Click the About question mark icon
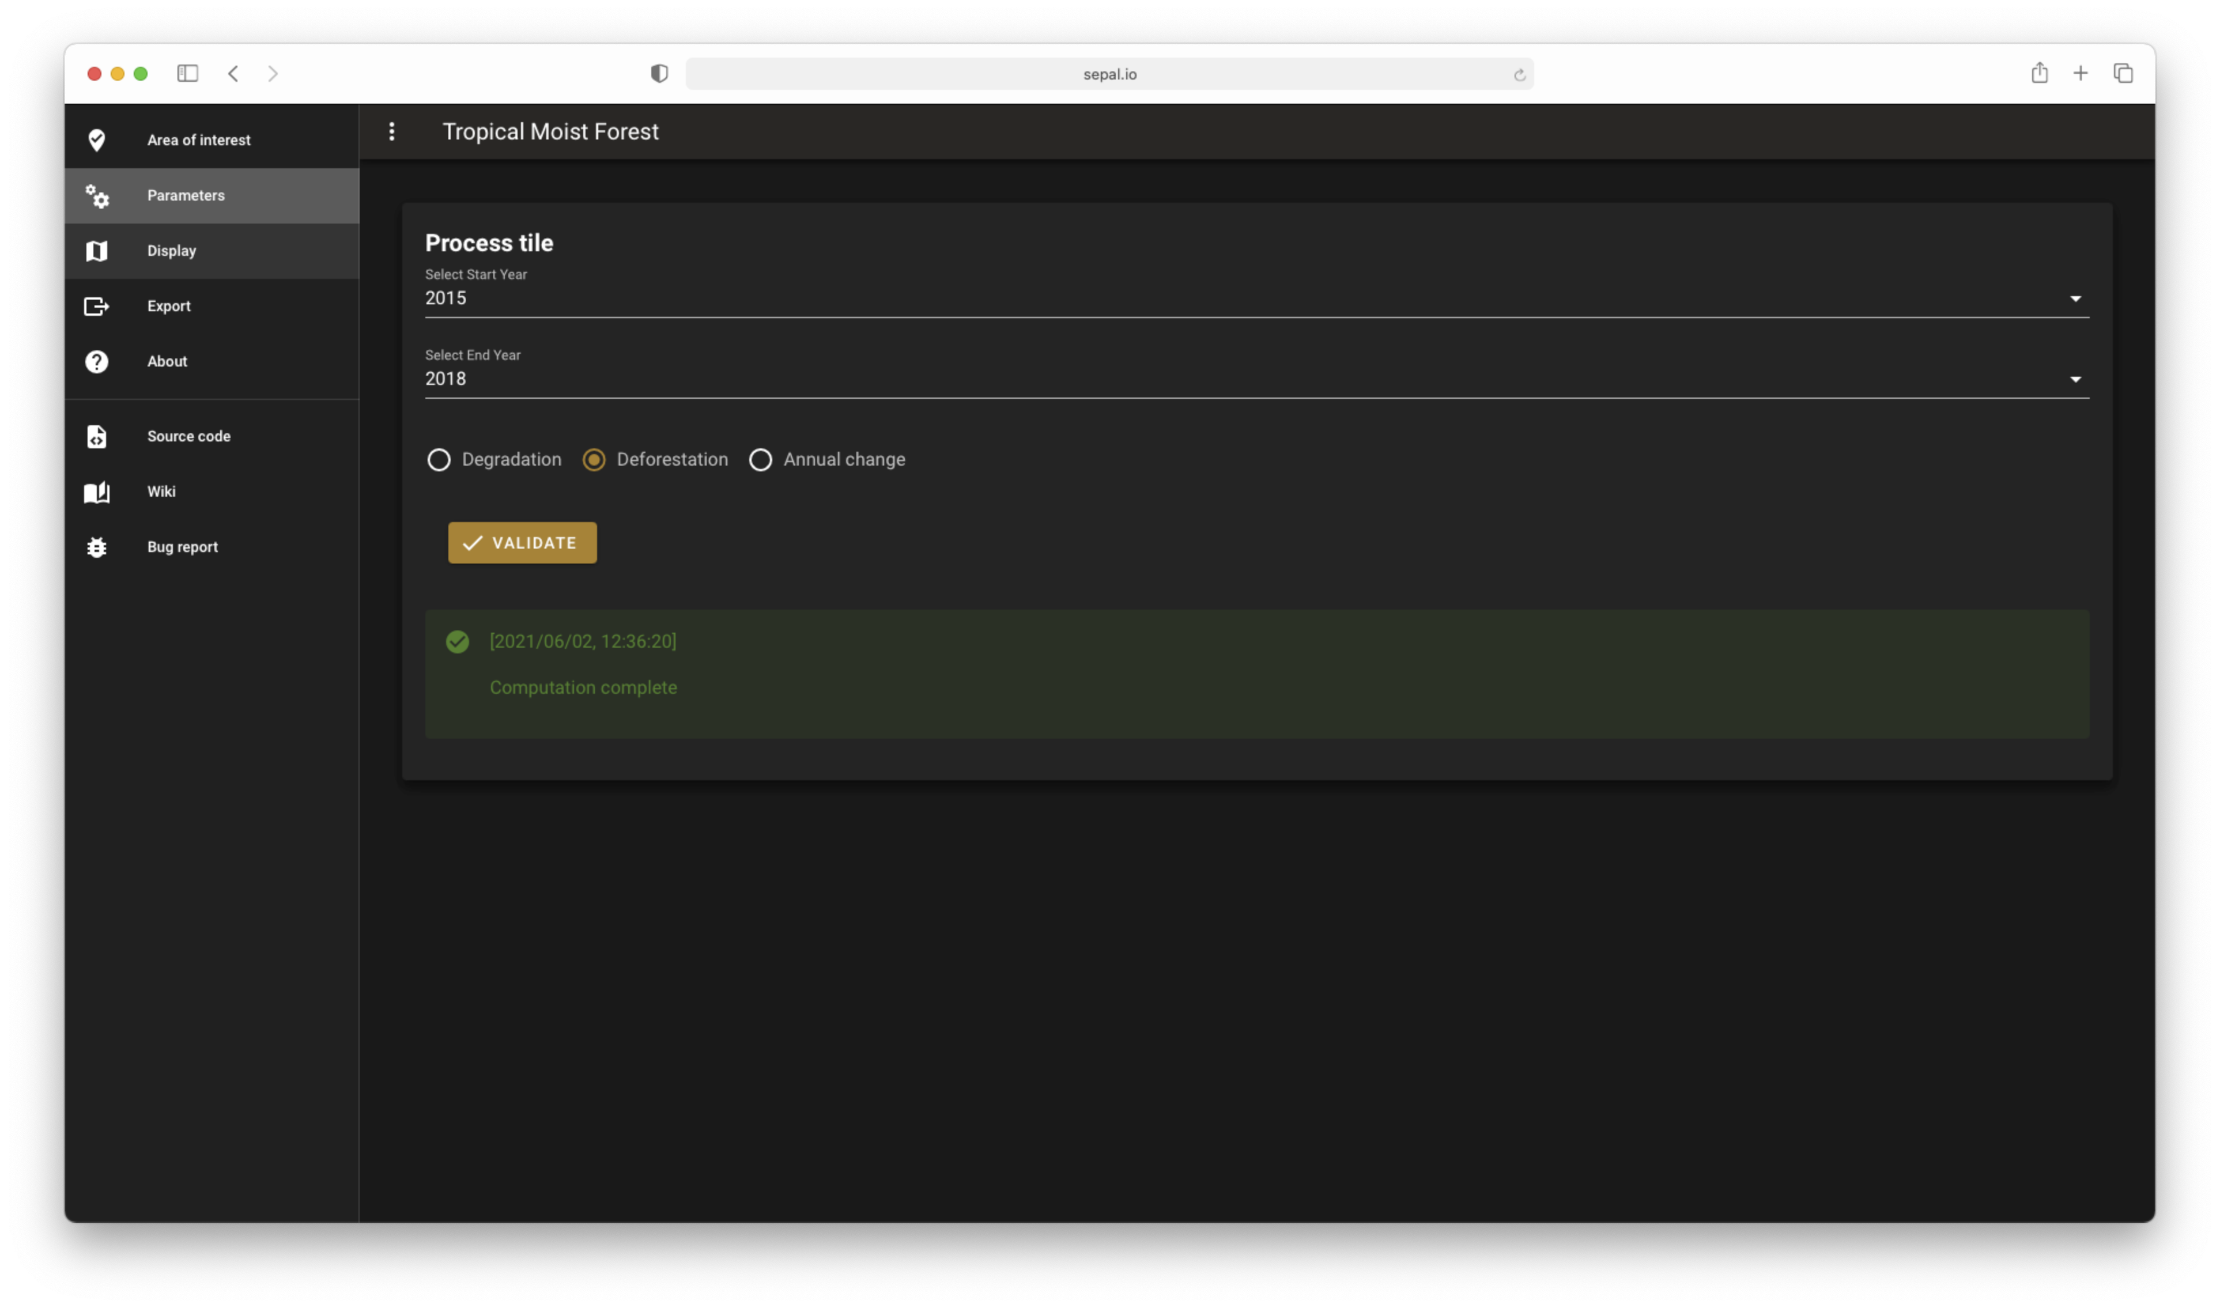The width and height of the screenshot is (2220, 1308). [x=97, y=361]
